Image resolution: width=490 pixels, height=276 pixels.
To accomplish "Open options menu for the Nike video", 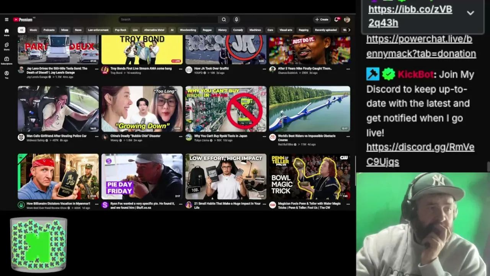I will tap(348, 69).
